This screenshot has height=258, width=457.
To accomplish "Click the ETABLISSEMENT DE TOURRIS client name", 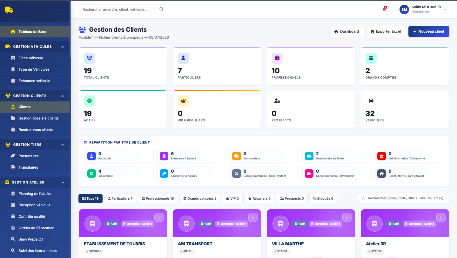I will (x=114, y=244).
